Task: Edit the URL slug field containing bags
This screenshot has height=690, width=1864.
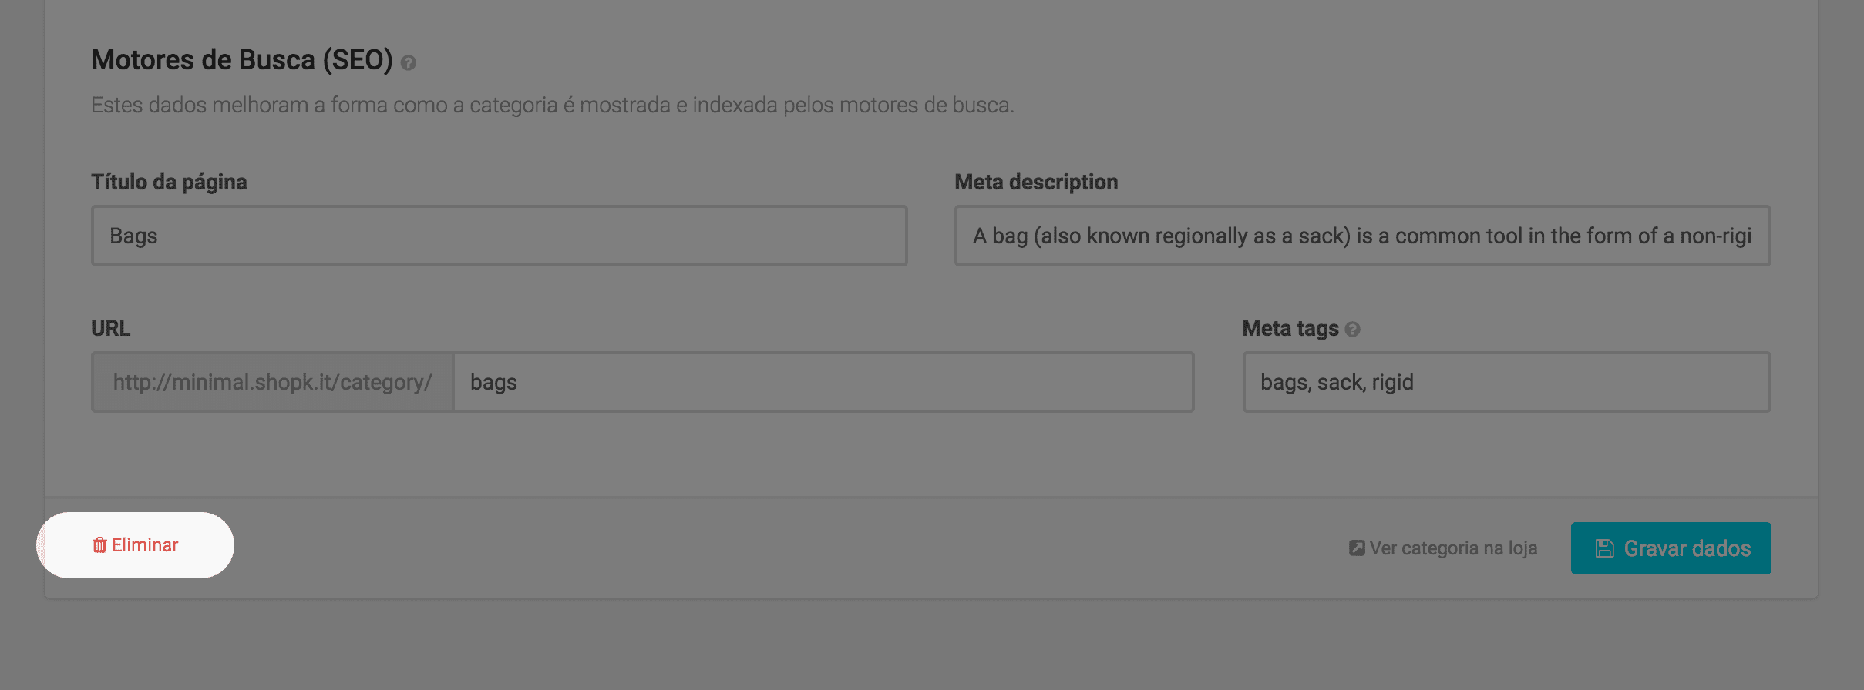Action: [823, 382]
